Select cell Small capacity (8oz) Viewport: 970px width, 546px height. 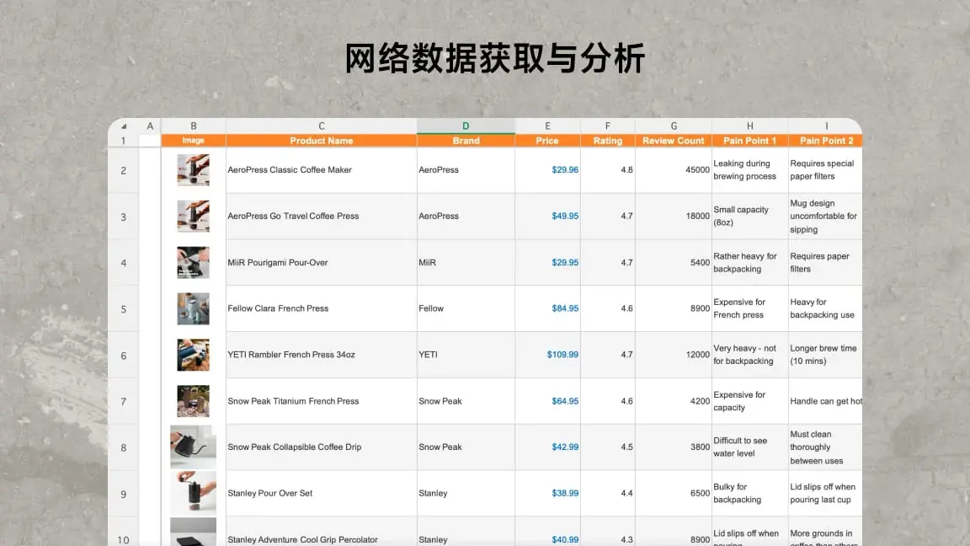749,216
